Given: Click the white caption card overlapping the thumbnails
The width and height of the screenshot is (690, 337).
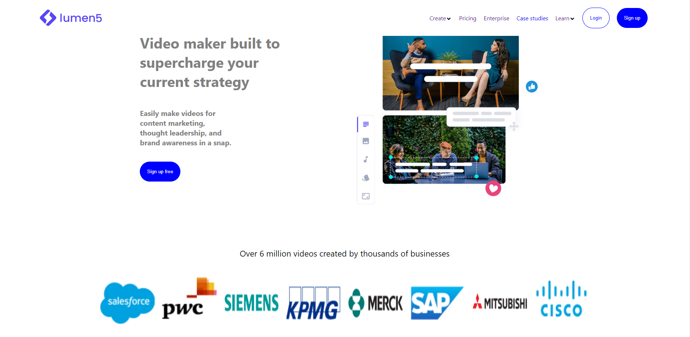Looking at the screenshot, I should [x=481, y=117].
